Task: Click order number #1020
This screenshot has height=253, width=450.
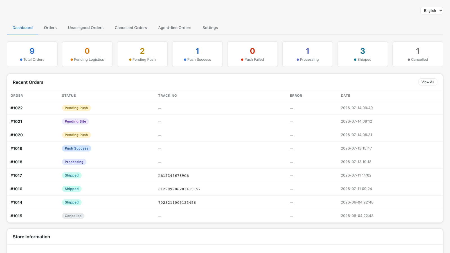Action: 17,135
